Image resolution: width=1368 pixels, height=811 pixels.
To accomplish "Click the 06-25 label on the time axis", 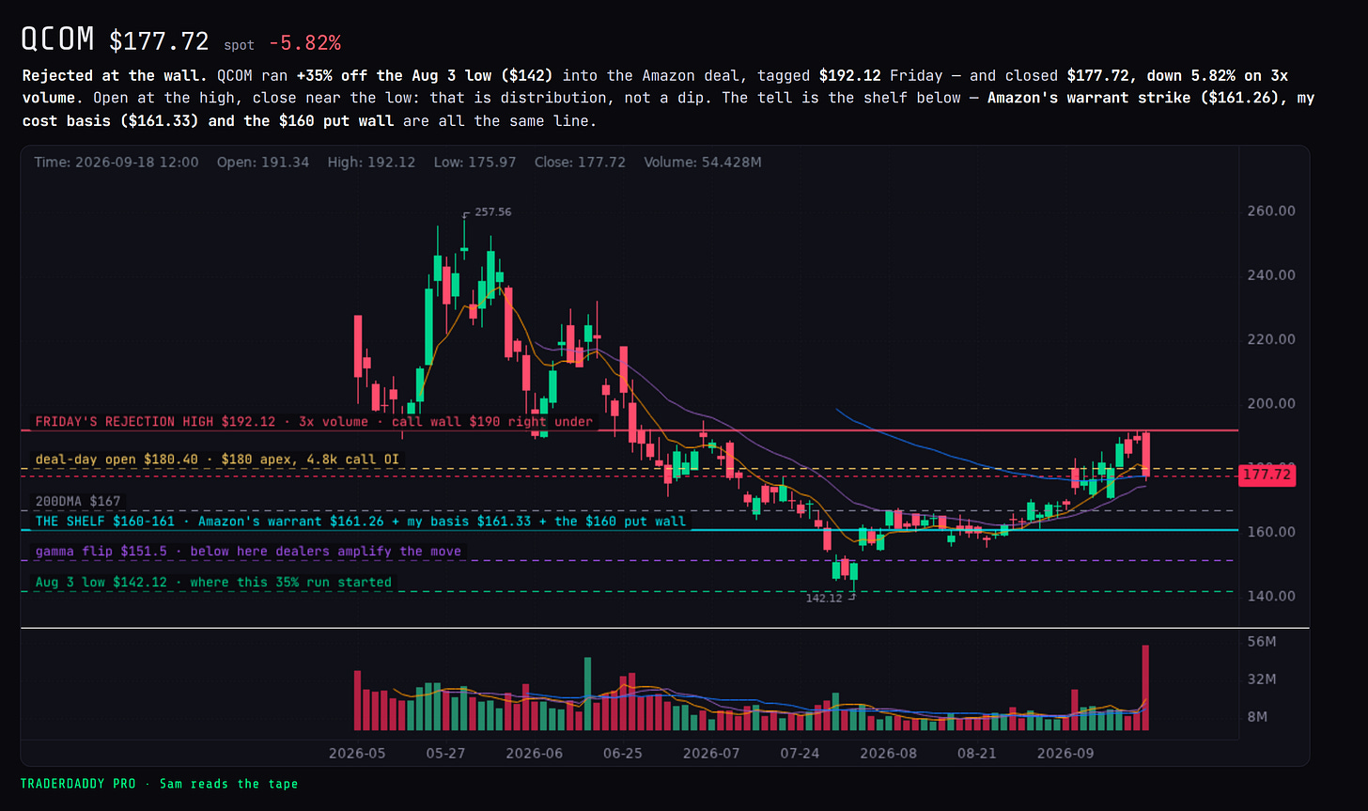I will [x=622, y=753].
